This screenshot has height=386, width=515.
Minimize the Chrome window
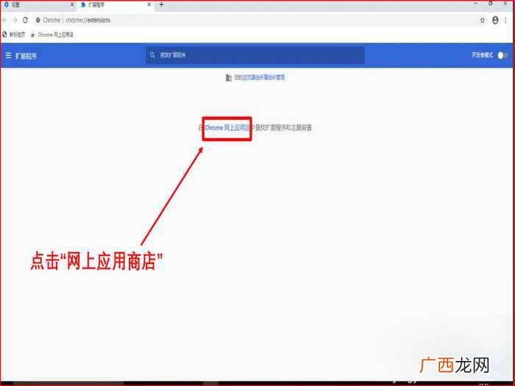point(475,4)
